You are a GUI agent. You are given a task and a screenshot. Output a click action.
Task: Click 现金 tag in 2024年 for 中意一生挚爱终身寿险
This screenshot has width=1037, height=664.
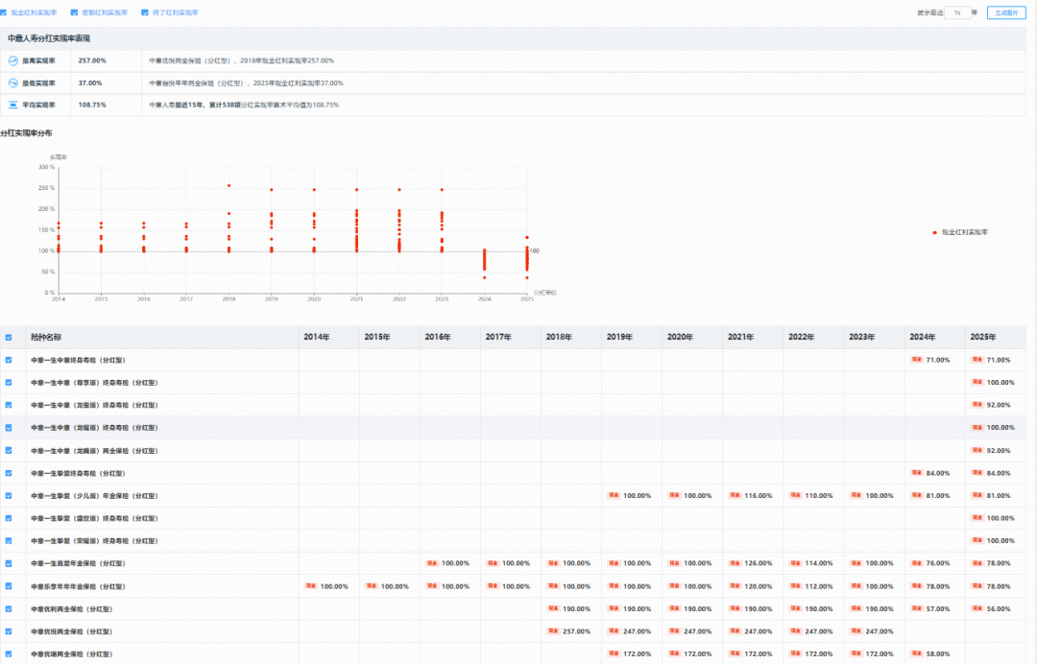coord(917,473)
